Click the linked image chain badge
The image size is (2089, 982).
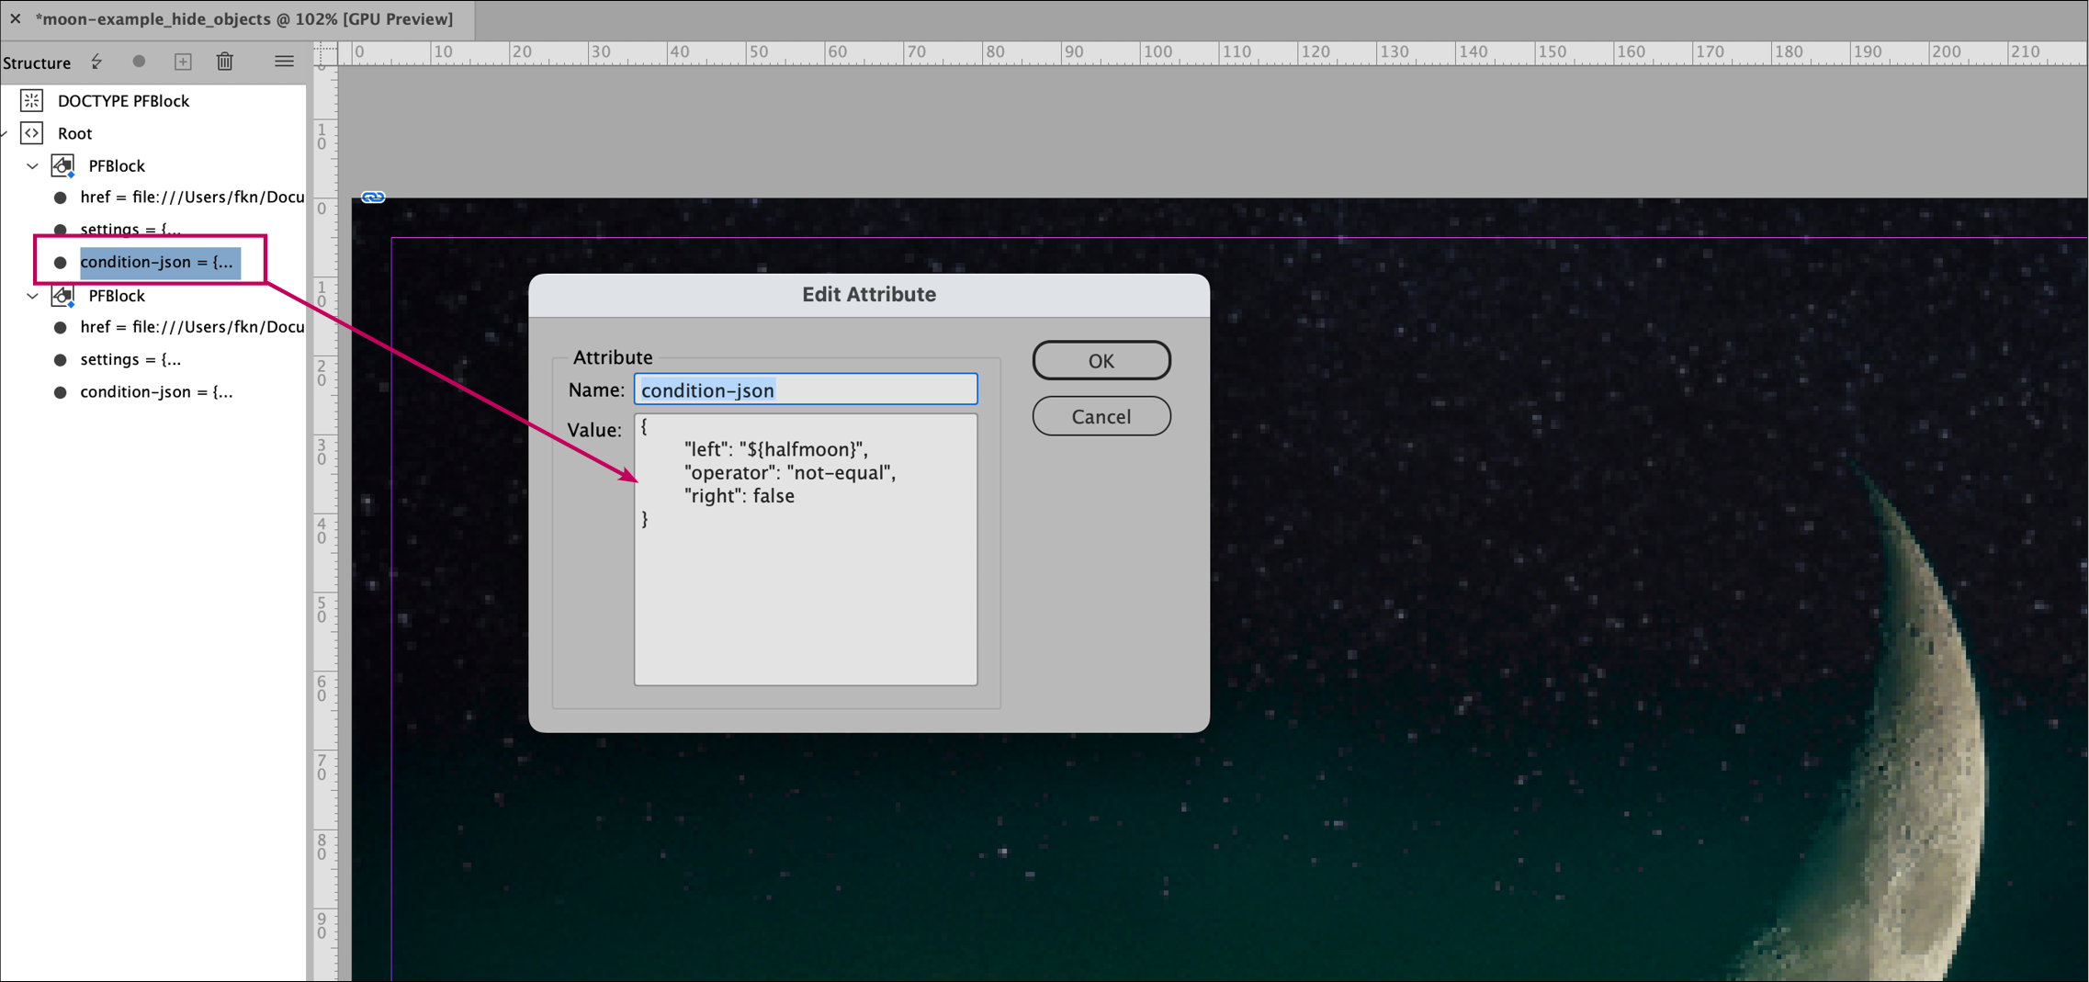pos(373,197)
